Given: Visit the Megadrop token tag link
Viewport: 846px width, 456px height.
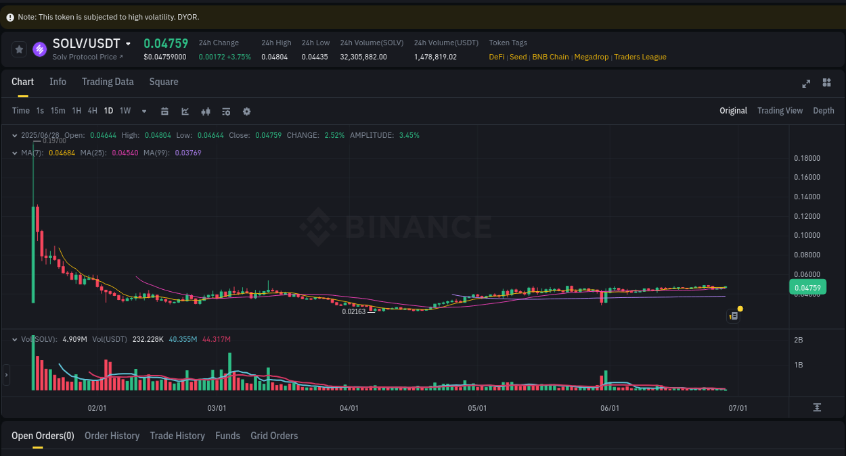Looking at the screenshot, I should 592,57.
